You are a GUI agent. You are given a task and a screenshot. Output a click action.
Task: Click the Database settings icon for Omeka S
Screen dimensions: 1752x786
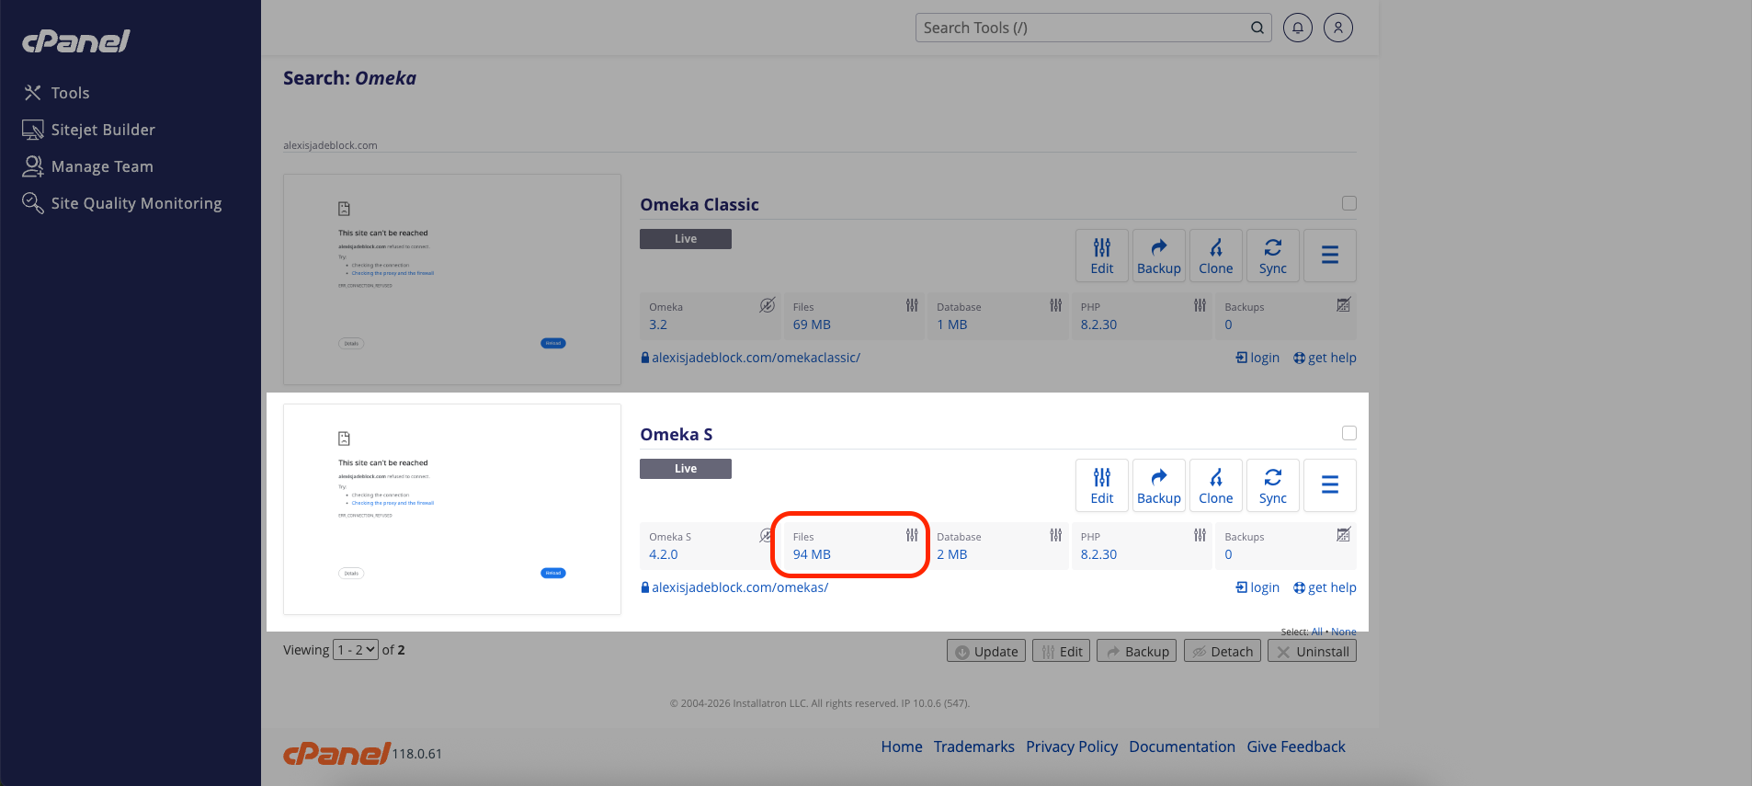coord(1056,535)
